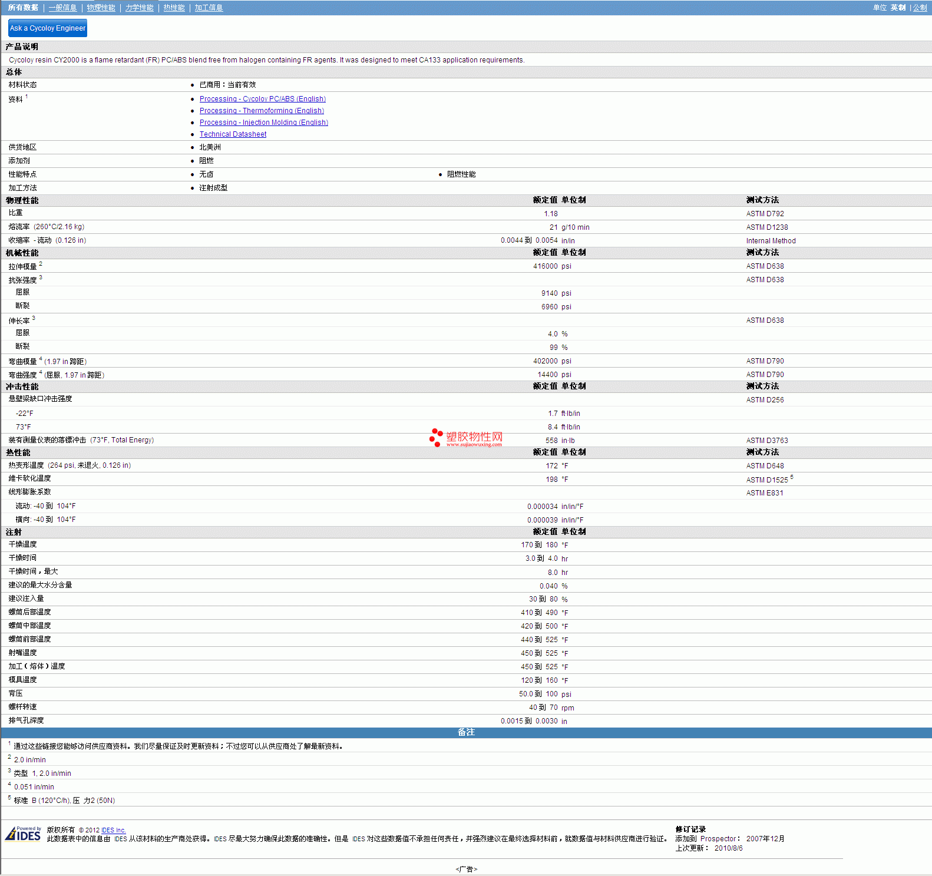This screenshot has height=876, width=932.
Task: Click the 建议的最大水分含量 row label
Action: coord(40,585)
